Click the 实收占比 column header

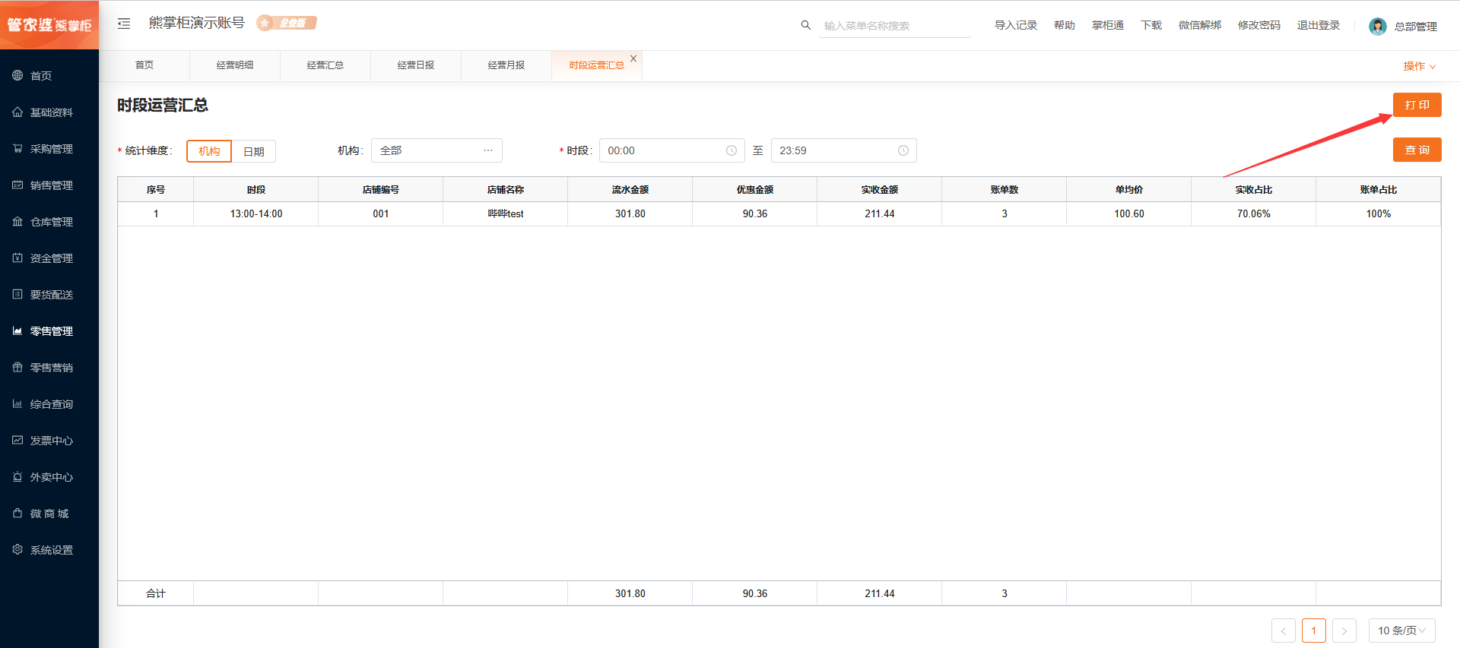(x=1254, y=190)
